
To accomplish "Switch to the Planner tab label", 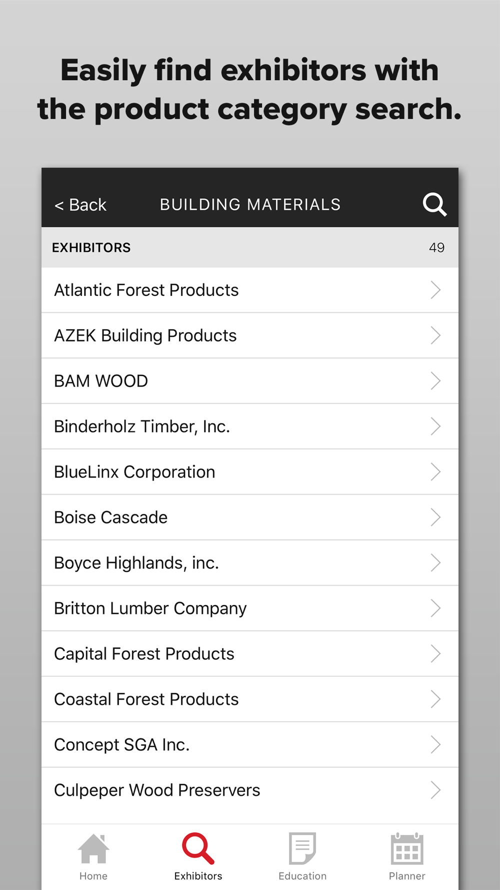I will click(x=407, y=876).
